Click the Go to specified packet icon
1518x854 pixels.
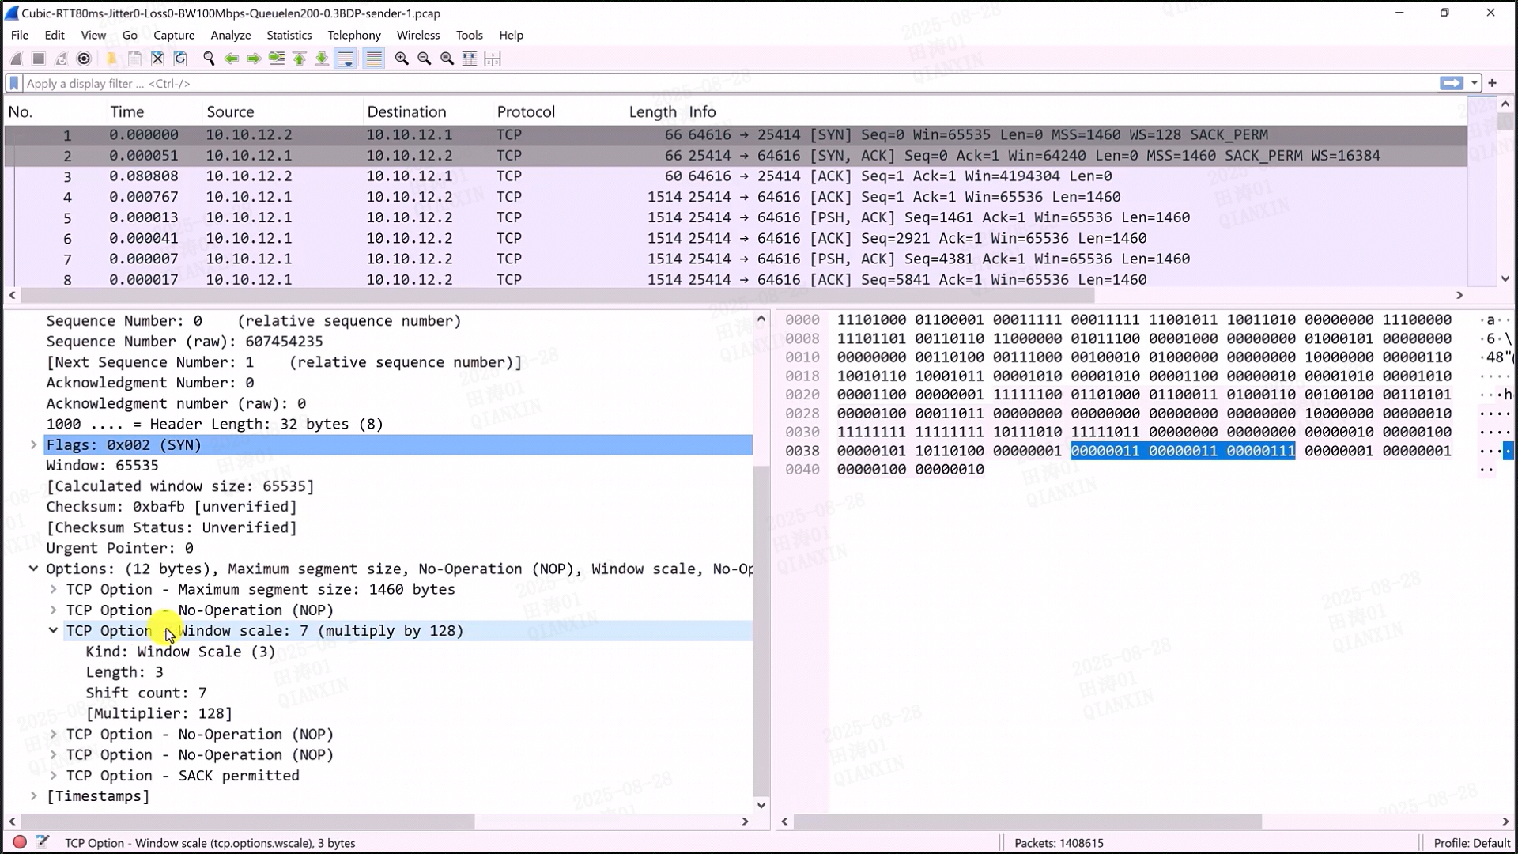click(x=277, y=59)
